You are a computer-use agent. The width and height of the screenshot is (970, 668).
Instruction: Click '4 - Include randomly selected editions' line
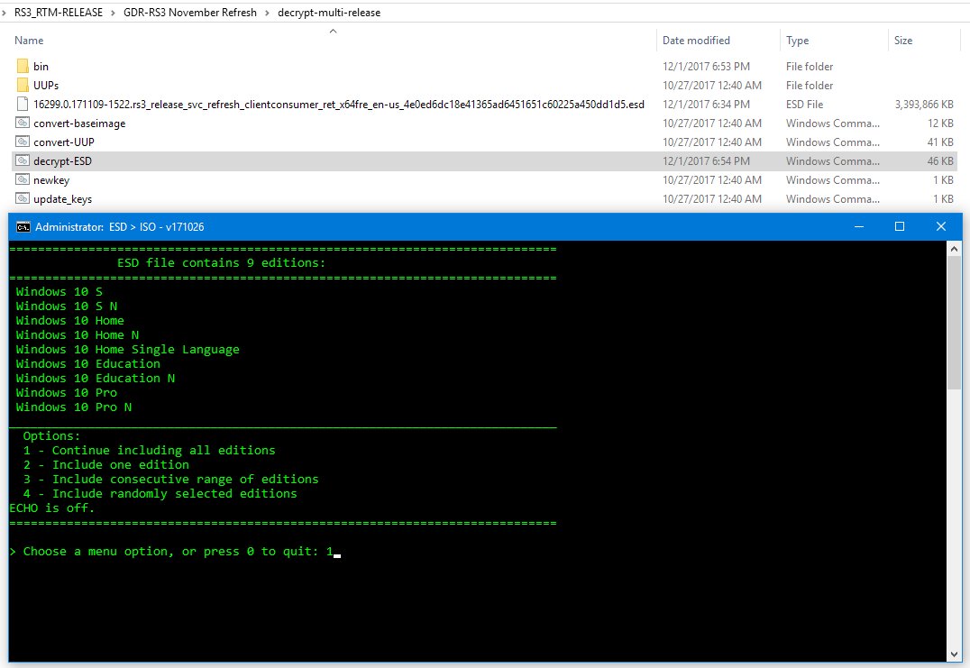(160, 494)
